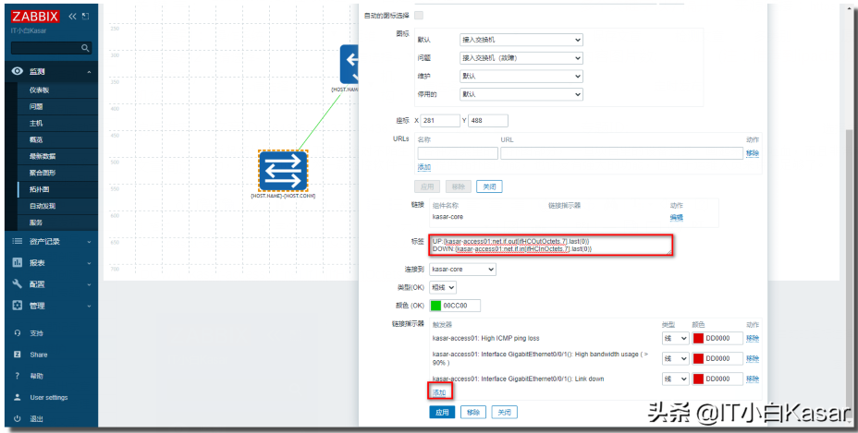Screen dimensions: 858x433
Task: Click the Z icon for Share
Action: tap(18, 355)
